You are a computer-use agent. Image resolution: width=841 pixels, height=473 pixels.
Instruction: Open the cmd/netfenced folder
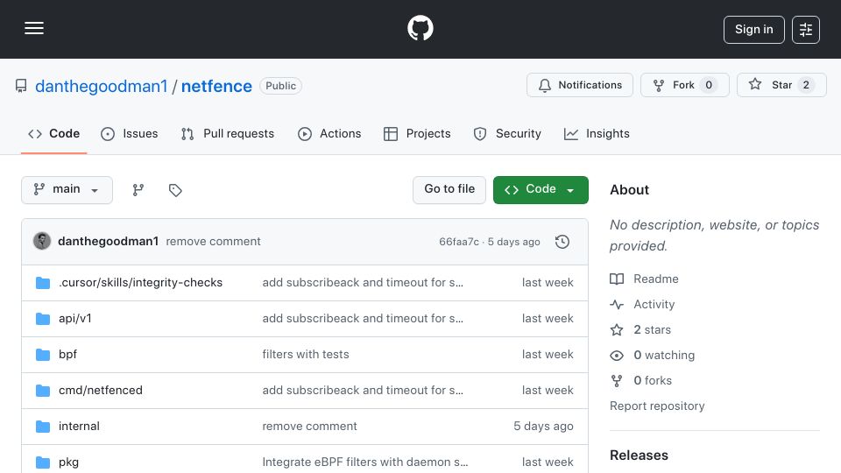(x=100, y=391)
